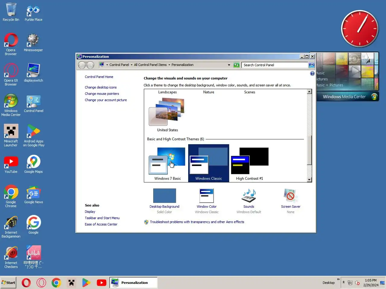Launch the Internet Checkers desktop icon
The height and width of the screenshot is (289, 386).
(11, 257)
